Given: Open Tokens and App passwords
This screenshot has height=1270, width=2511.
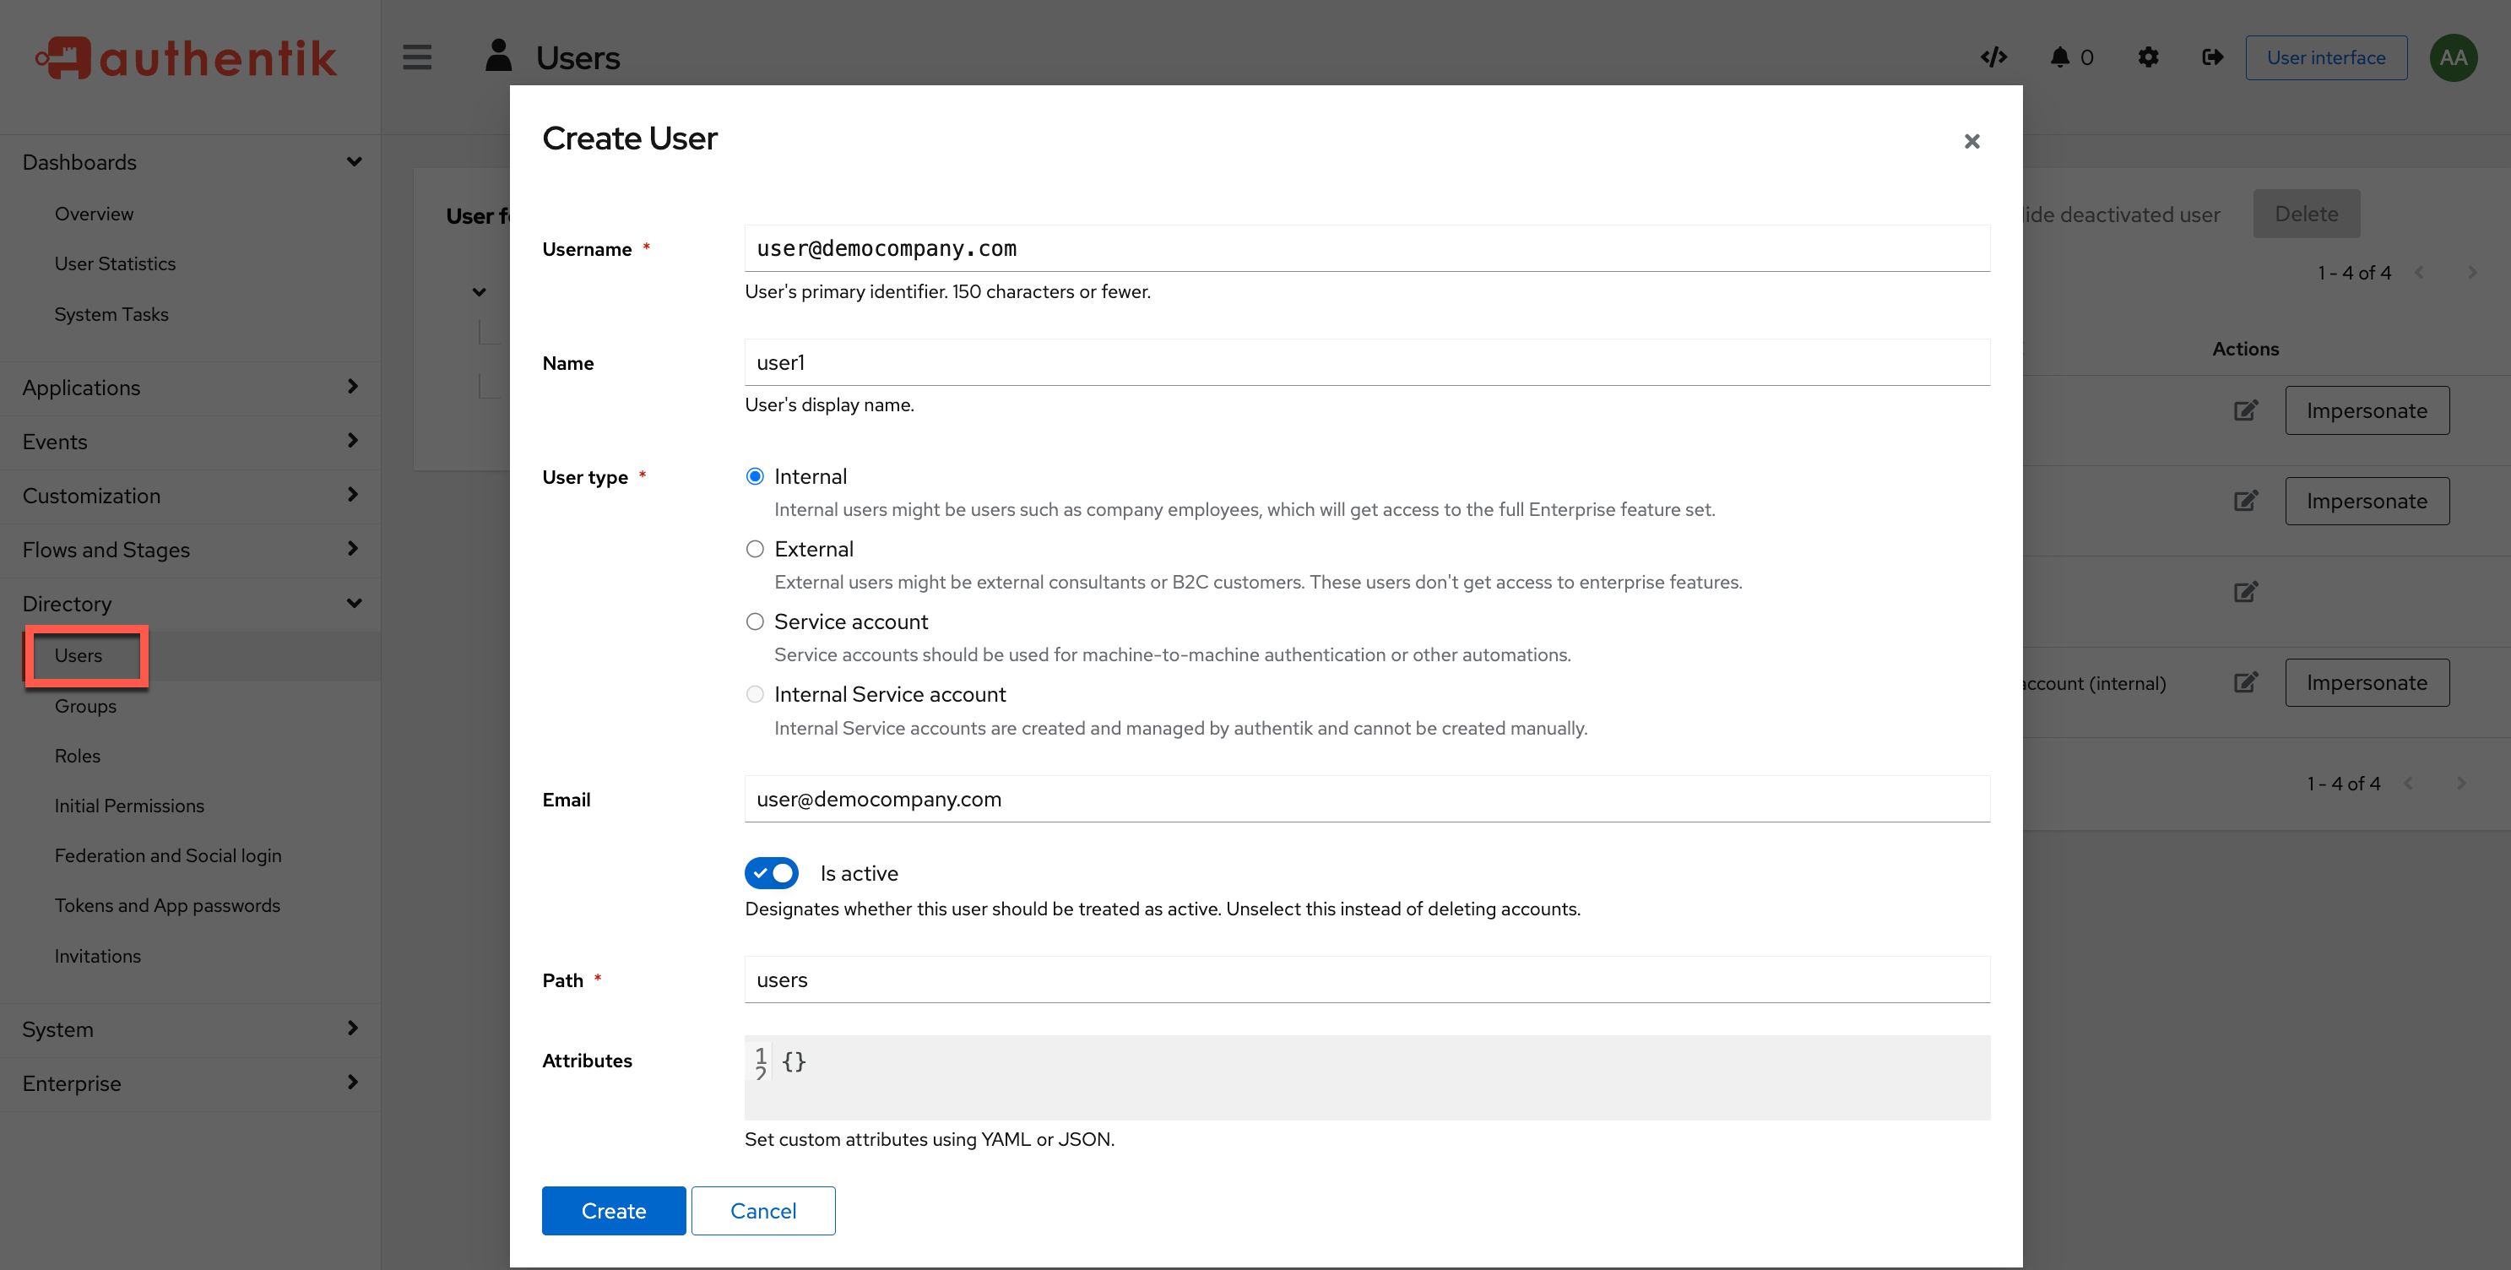Looking at the screenshot, I should point(166,905).
